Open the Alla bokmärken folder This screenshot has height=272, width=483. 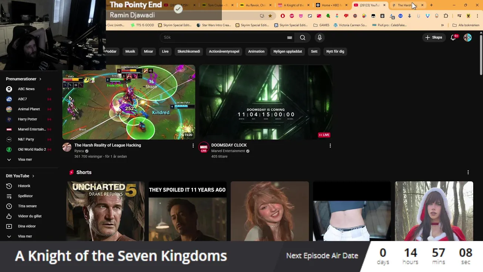point(466,25)
